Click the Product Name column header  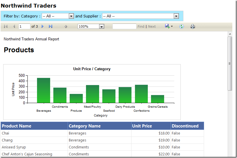click(34, 126)
